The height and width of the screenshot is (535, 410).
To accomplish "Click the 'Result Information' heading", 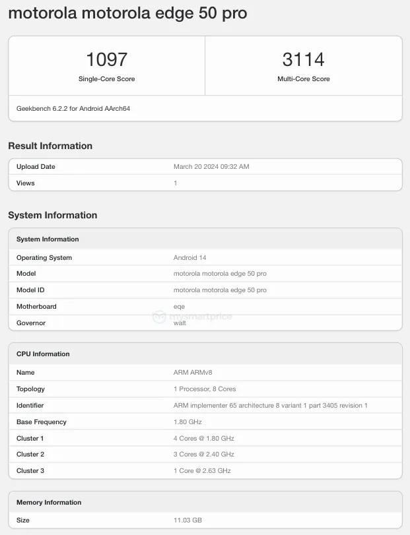I will [x=50, y=146].
